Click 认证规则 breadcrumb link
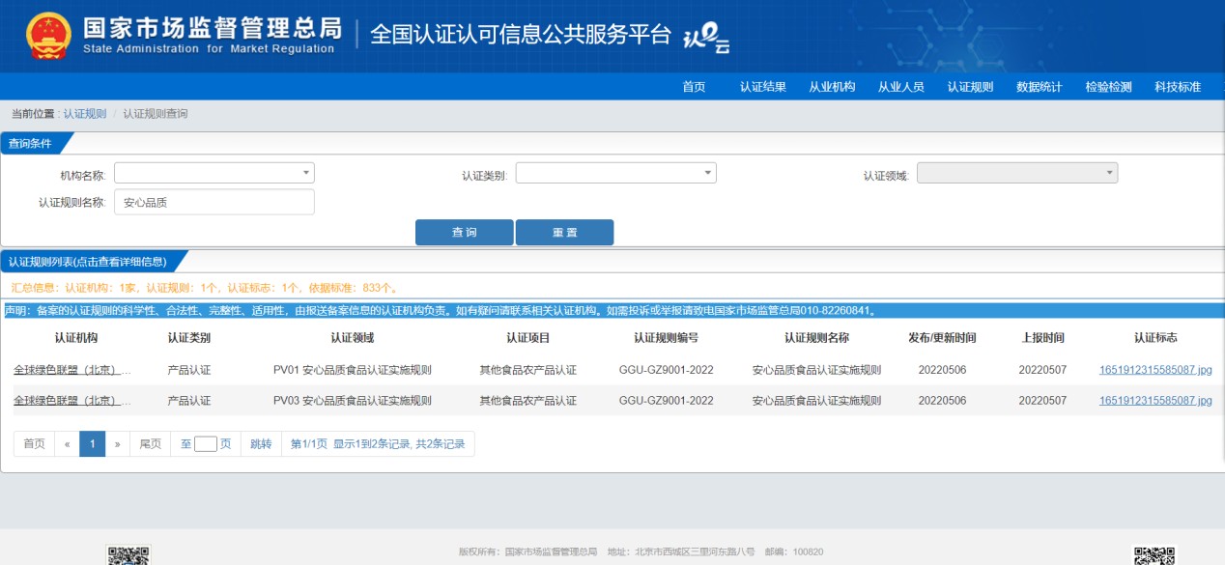1225x565 pixels. tap(85, 114)
